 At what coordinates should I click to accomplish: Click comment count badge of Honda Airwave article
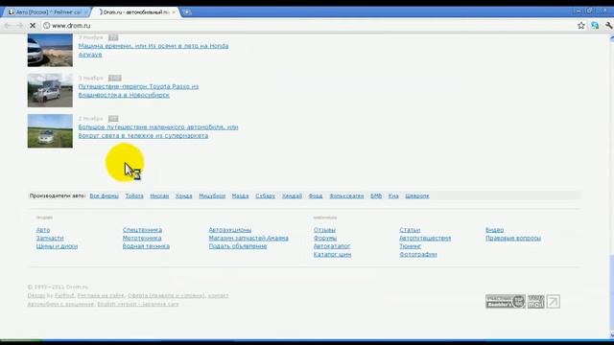(113, 37)
